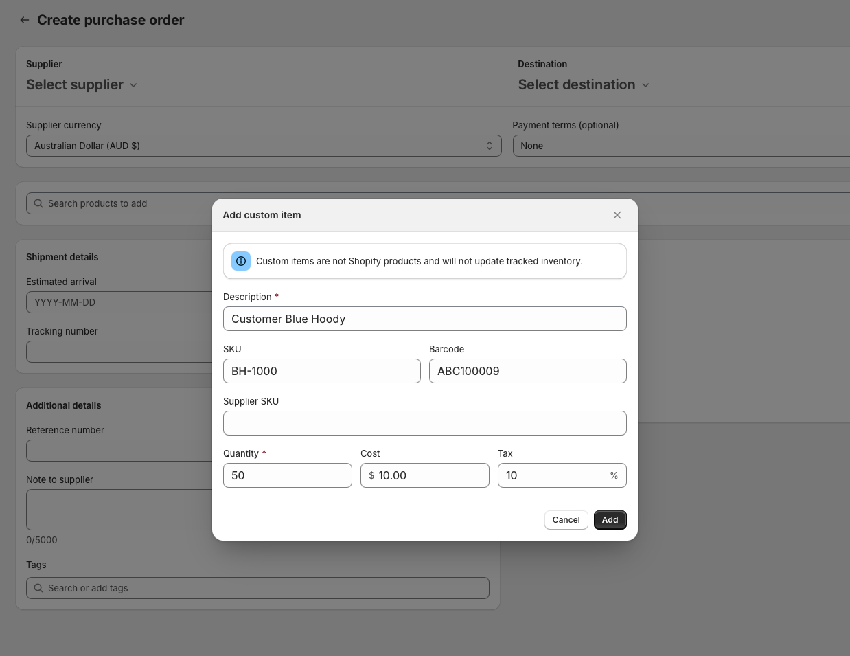Open the Select destination dropdown

(584, 84)
